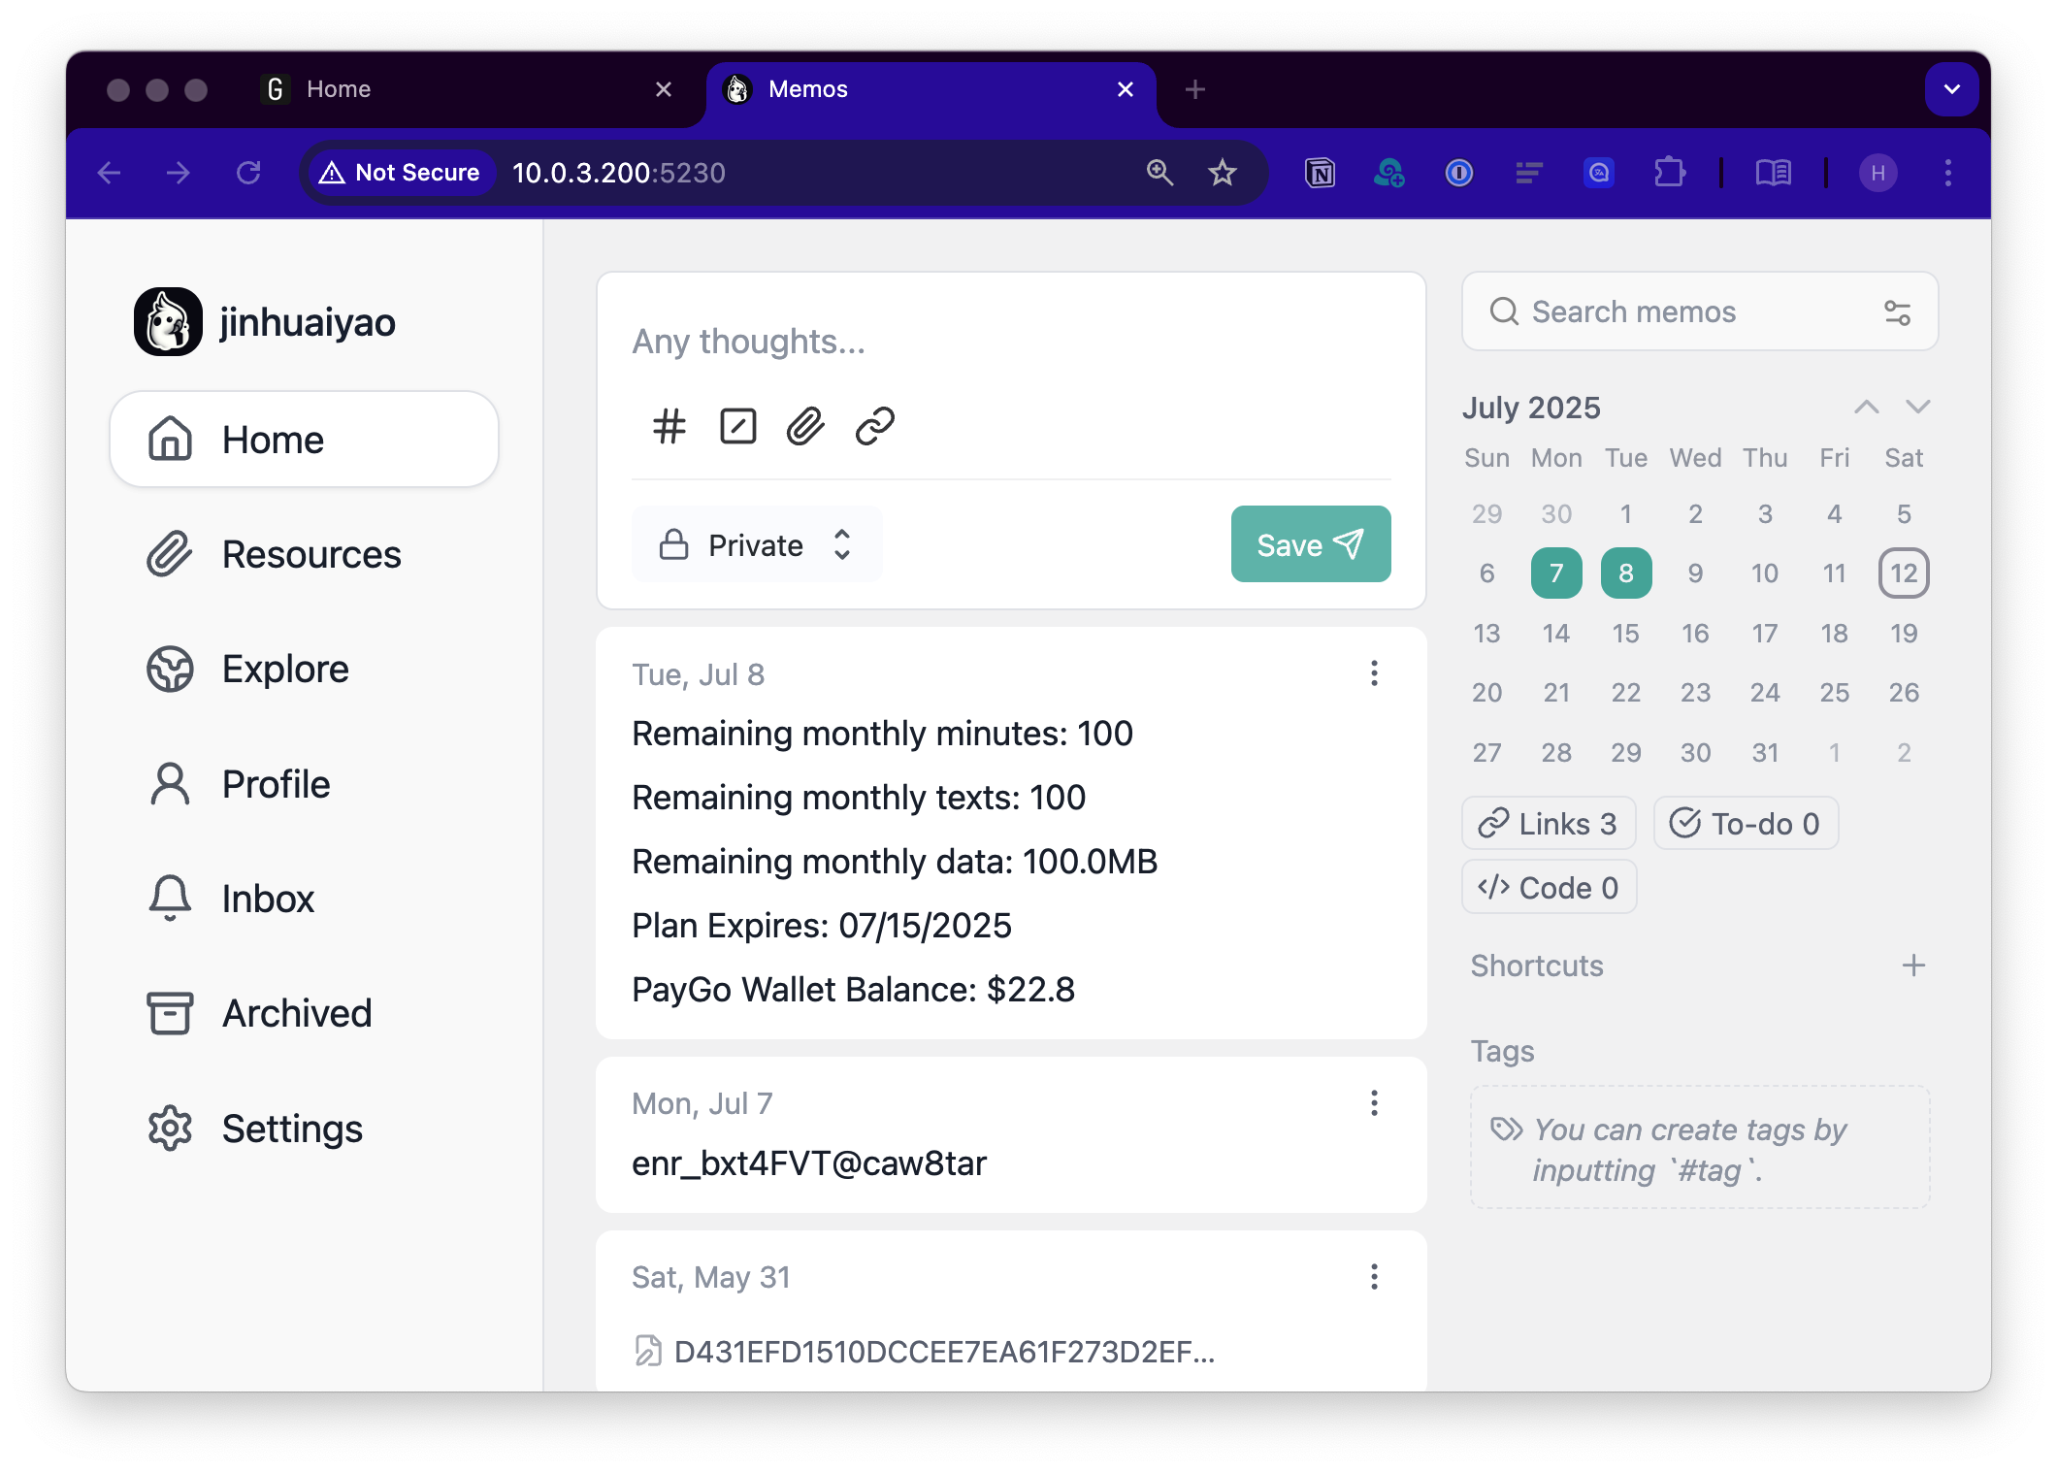Viewport: 2057px width, 1473px height.
Task: Toggle the Code 0 filter chip
Action: point(1549,888)
